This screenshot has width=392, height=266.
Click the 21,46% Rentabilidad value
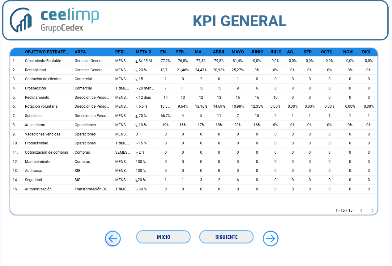point(183,70)
